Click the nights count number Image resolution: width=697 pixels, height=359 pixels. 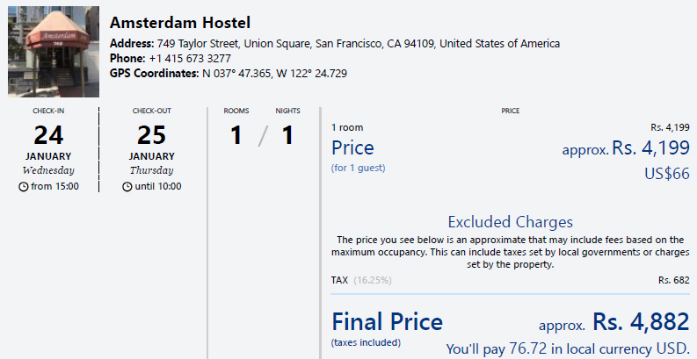287,136
